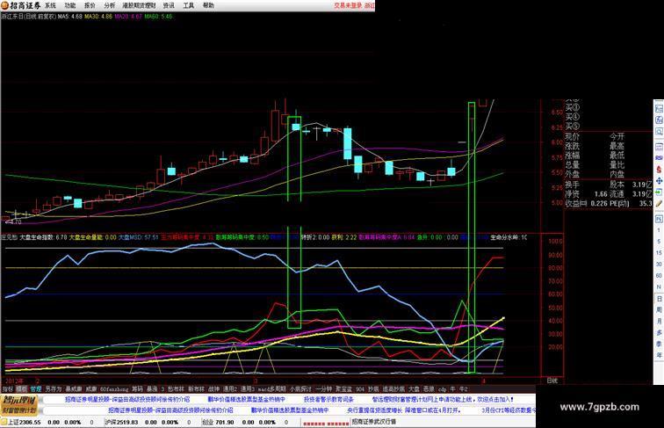Select the 60-minute period button
This screenshot has width=664, height=428.
[659, 275]
